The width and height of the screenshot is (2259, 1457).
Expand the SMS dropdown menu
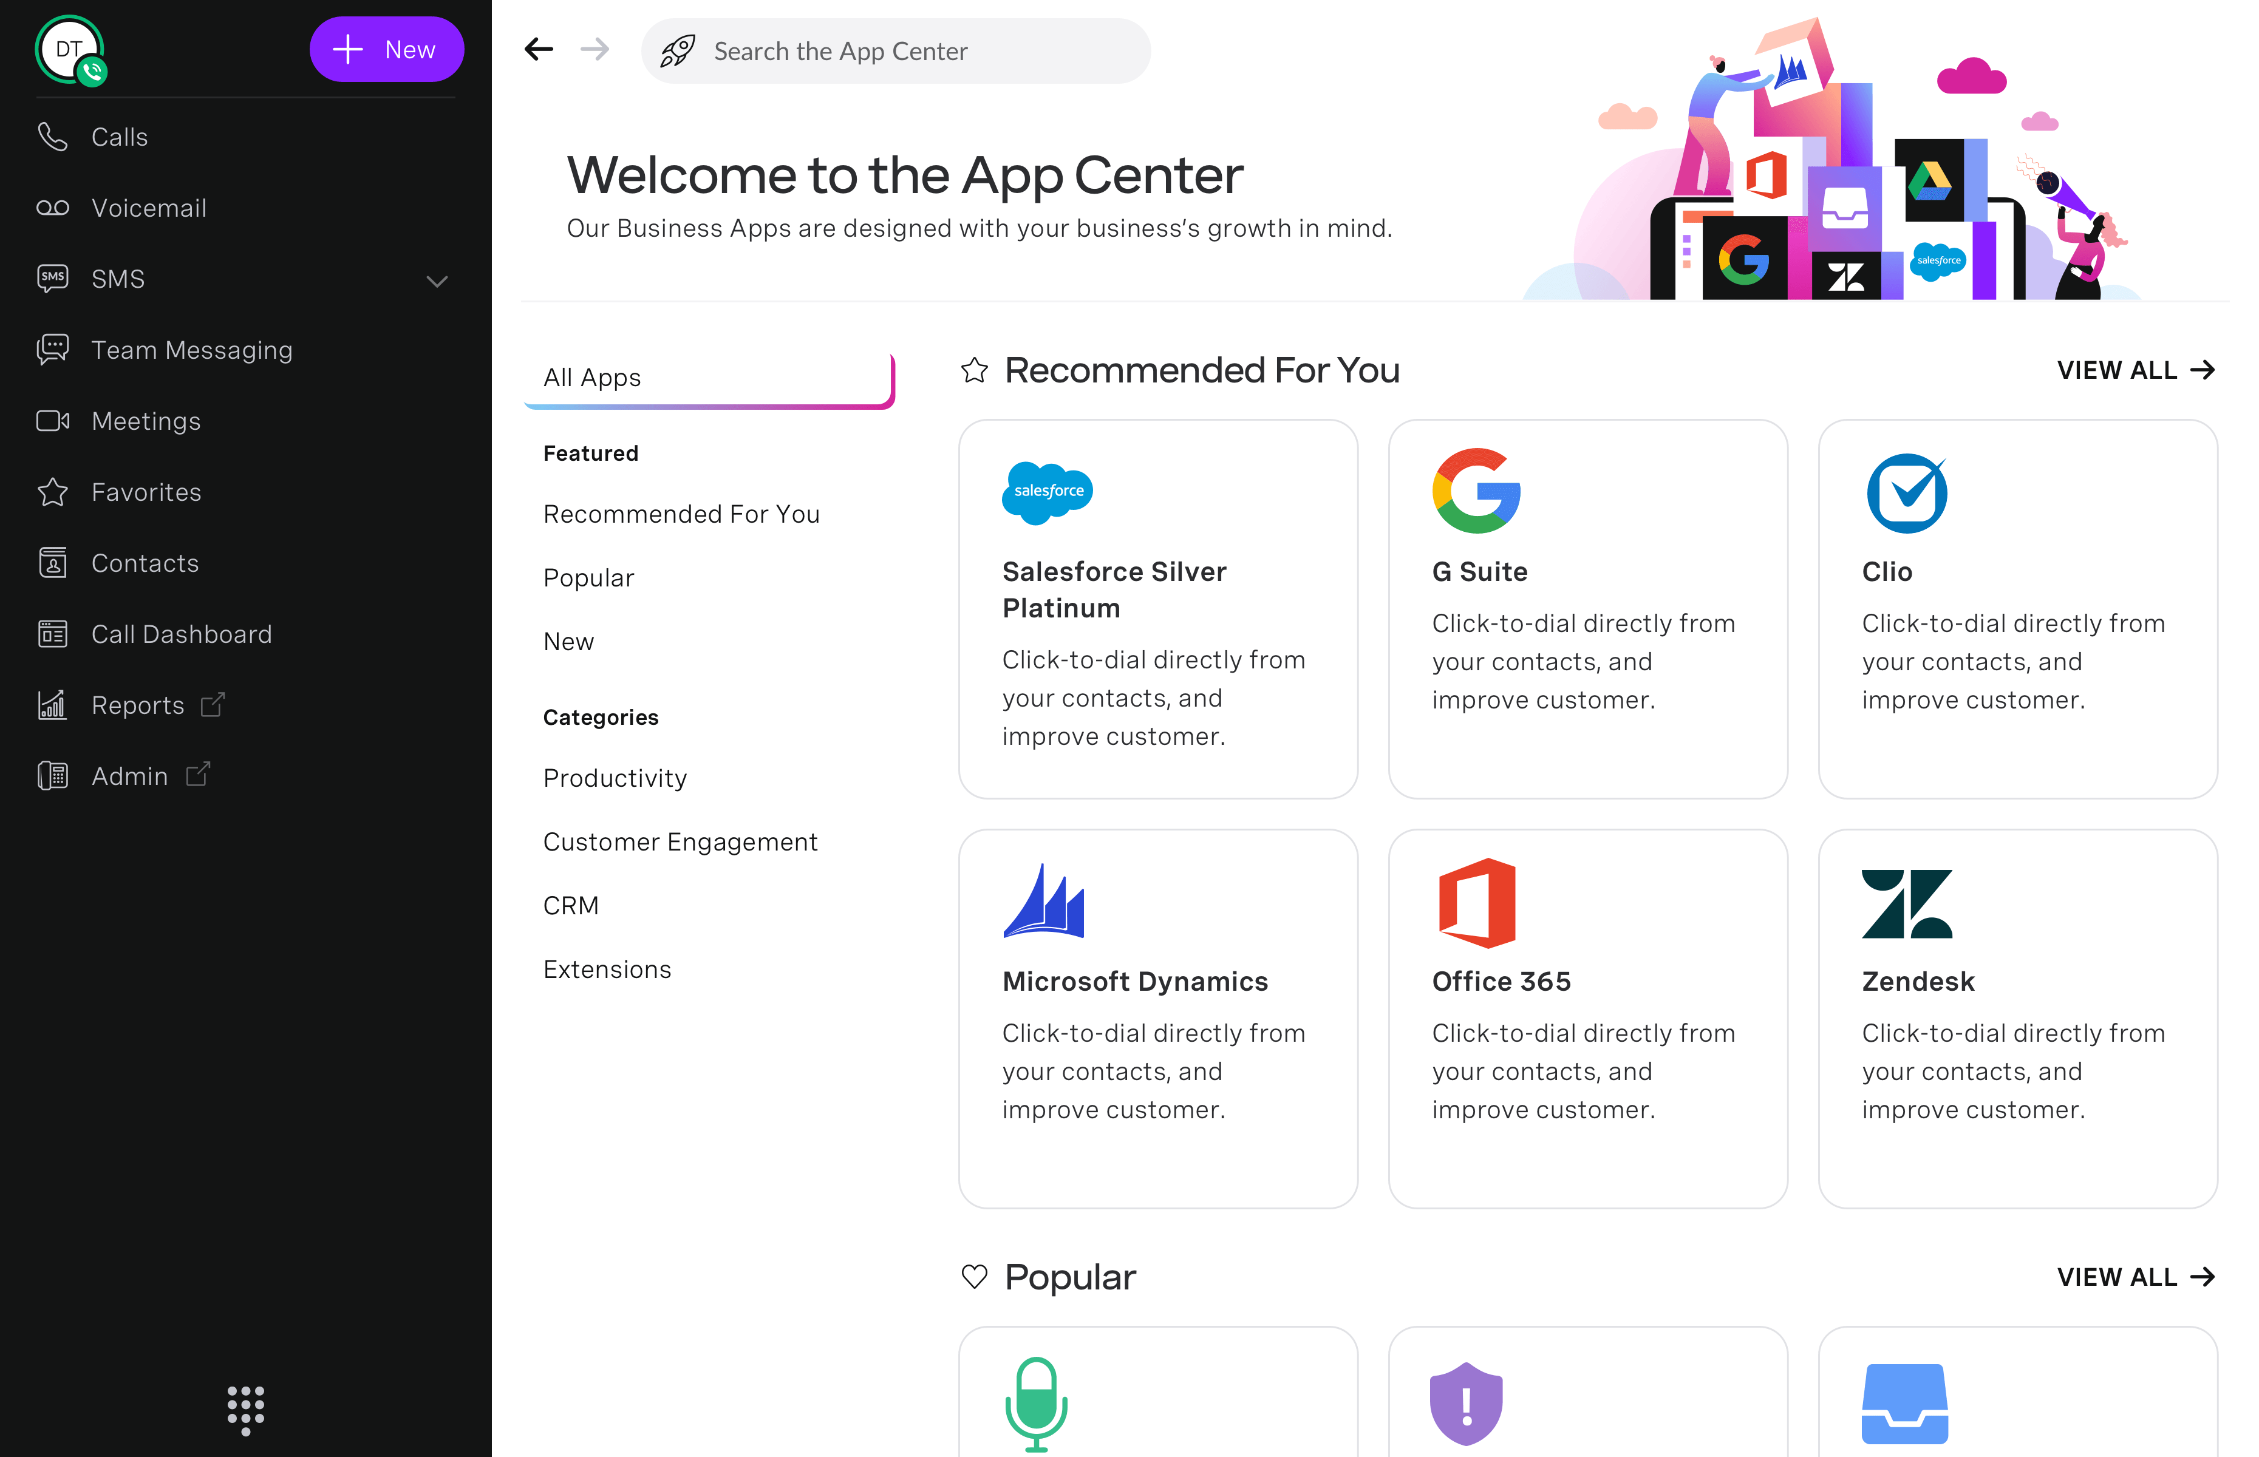(438, 278)
